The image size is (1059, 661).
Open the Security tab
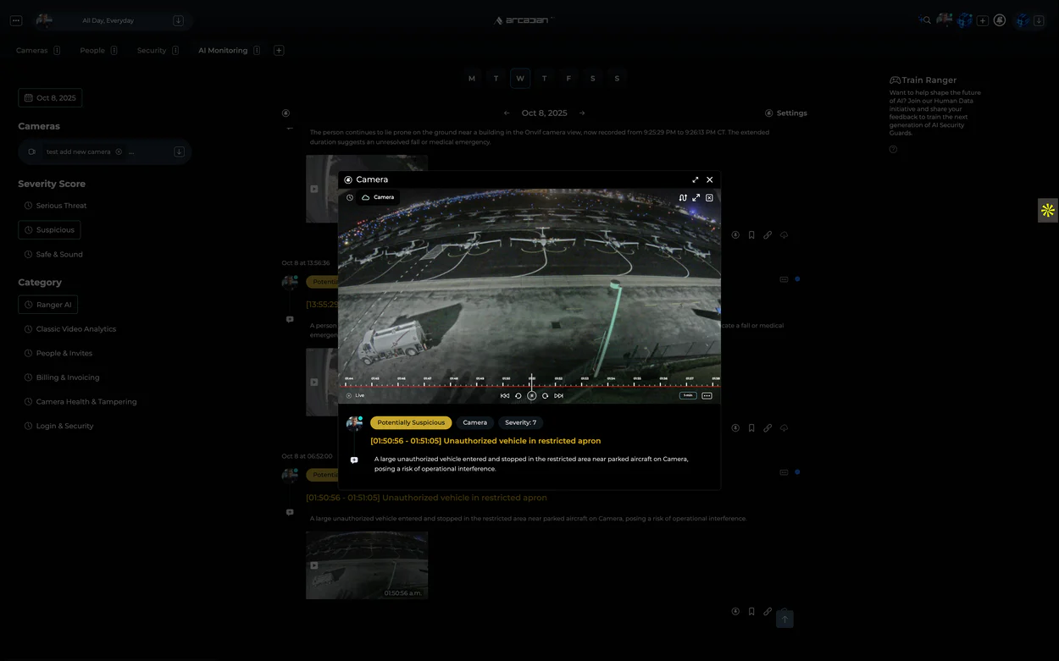(x=152, y=51)
